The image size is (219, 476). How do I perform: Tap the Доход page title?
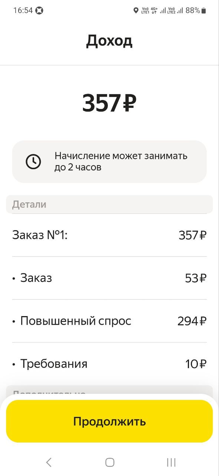pos(109,41)
